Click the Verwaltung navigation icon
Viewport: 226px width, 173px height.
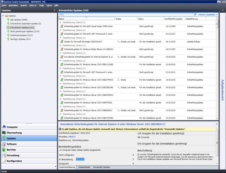pyautogui.click(x=4, y=155)
